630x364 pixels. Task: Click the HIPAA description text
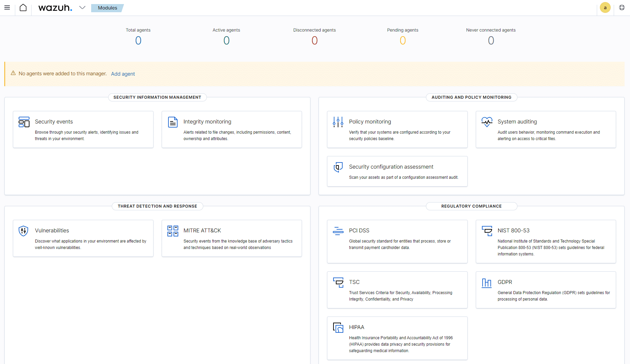[401, 344]
